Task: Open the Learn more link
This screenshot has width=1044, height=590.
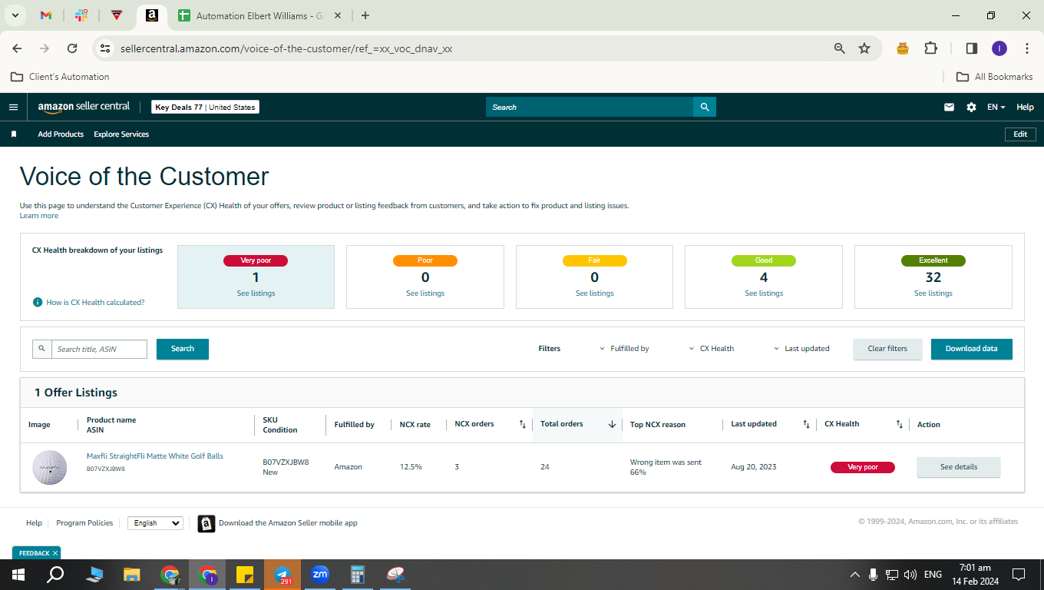Action: click(39, 216)
